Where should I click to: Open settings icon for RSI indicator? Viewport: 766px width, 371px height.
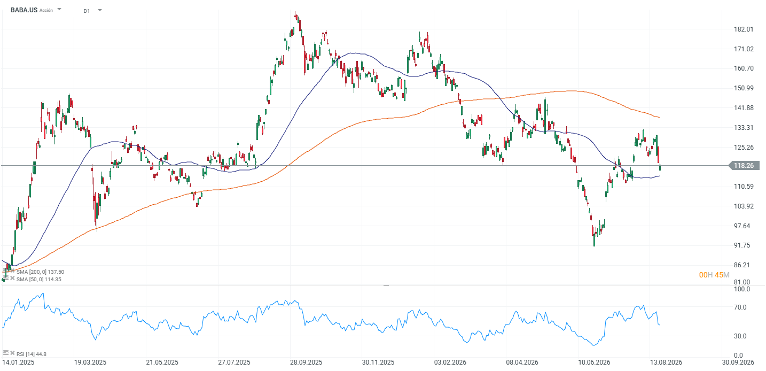coord(5,353)
